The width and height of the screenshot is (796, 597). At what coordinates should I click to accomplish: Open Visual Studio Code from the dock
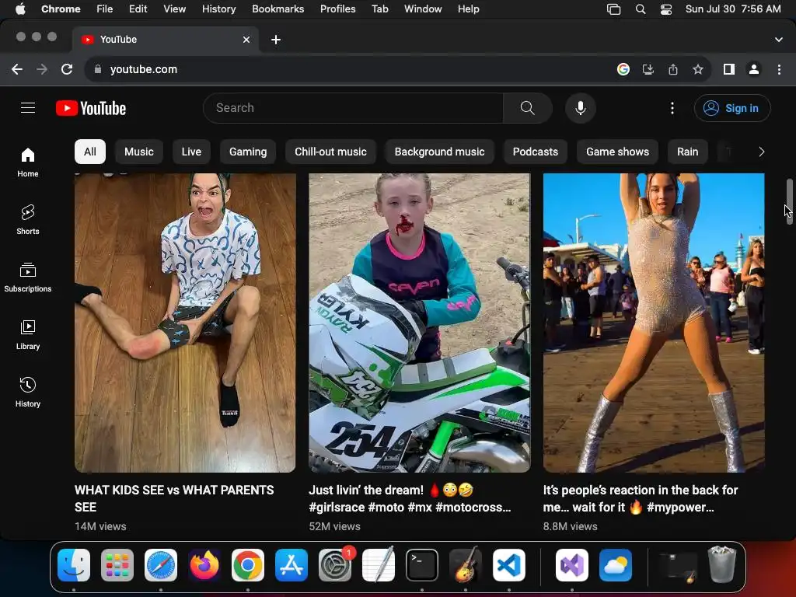coord(508,565)
